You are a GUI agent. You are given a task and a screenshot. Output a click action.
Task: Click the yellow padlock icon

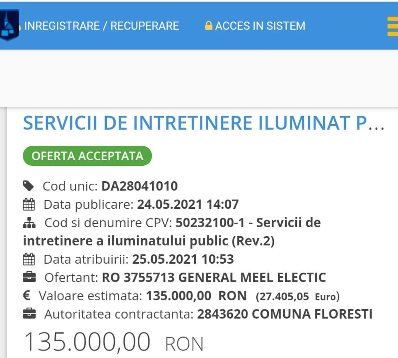pyautogui.click(x=209, y=26)
